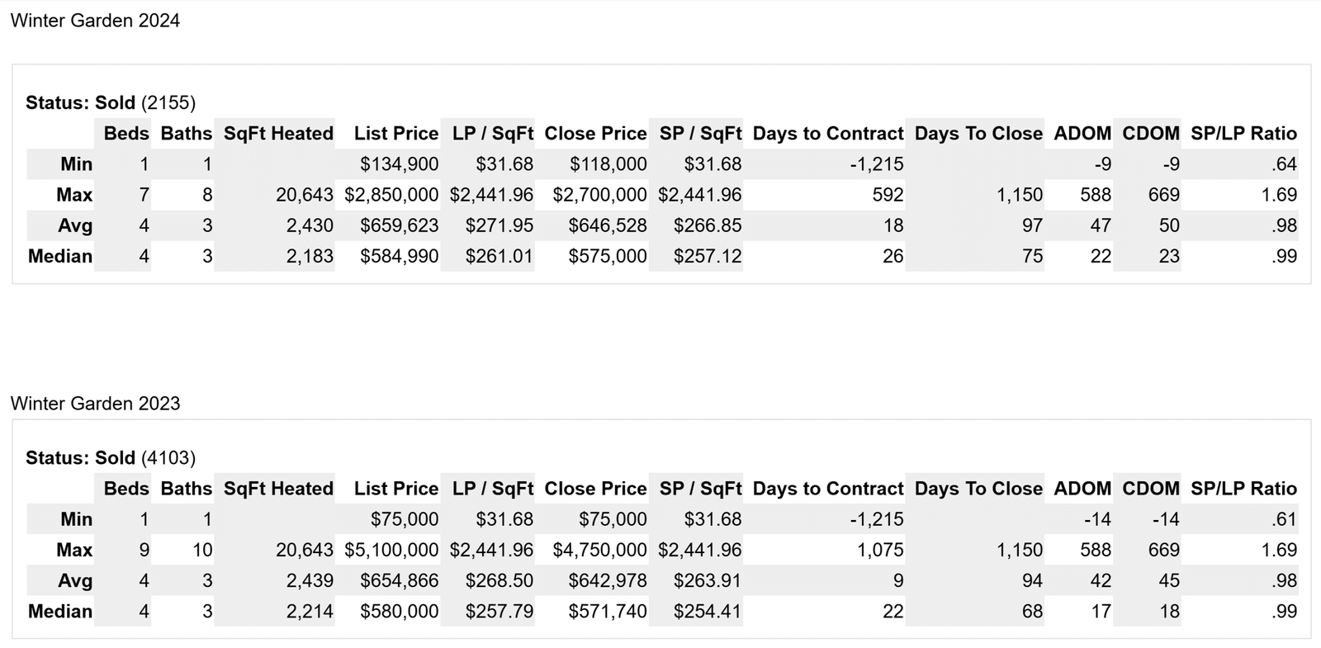Select the Days To Close header in 2024 table
1321x648 pixels.
[x=978, y=134]
